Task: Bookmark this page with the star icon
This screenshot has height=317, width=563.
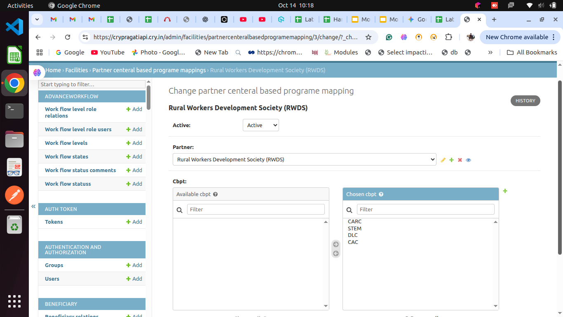Action: (368, 37)
